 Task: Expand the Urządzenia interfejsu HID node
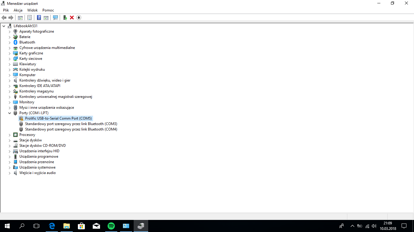(10, 151)
